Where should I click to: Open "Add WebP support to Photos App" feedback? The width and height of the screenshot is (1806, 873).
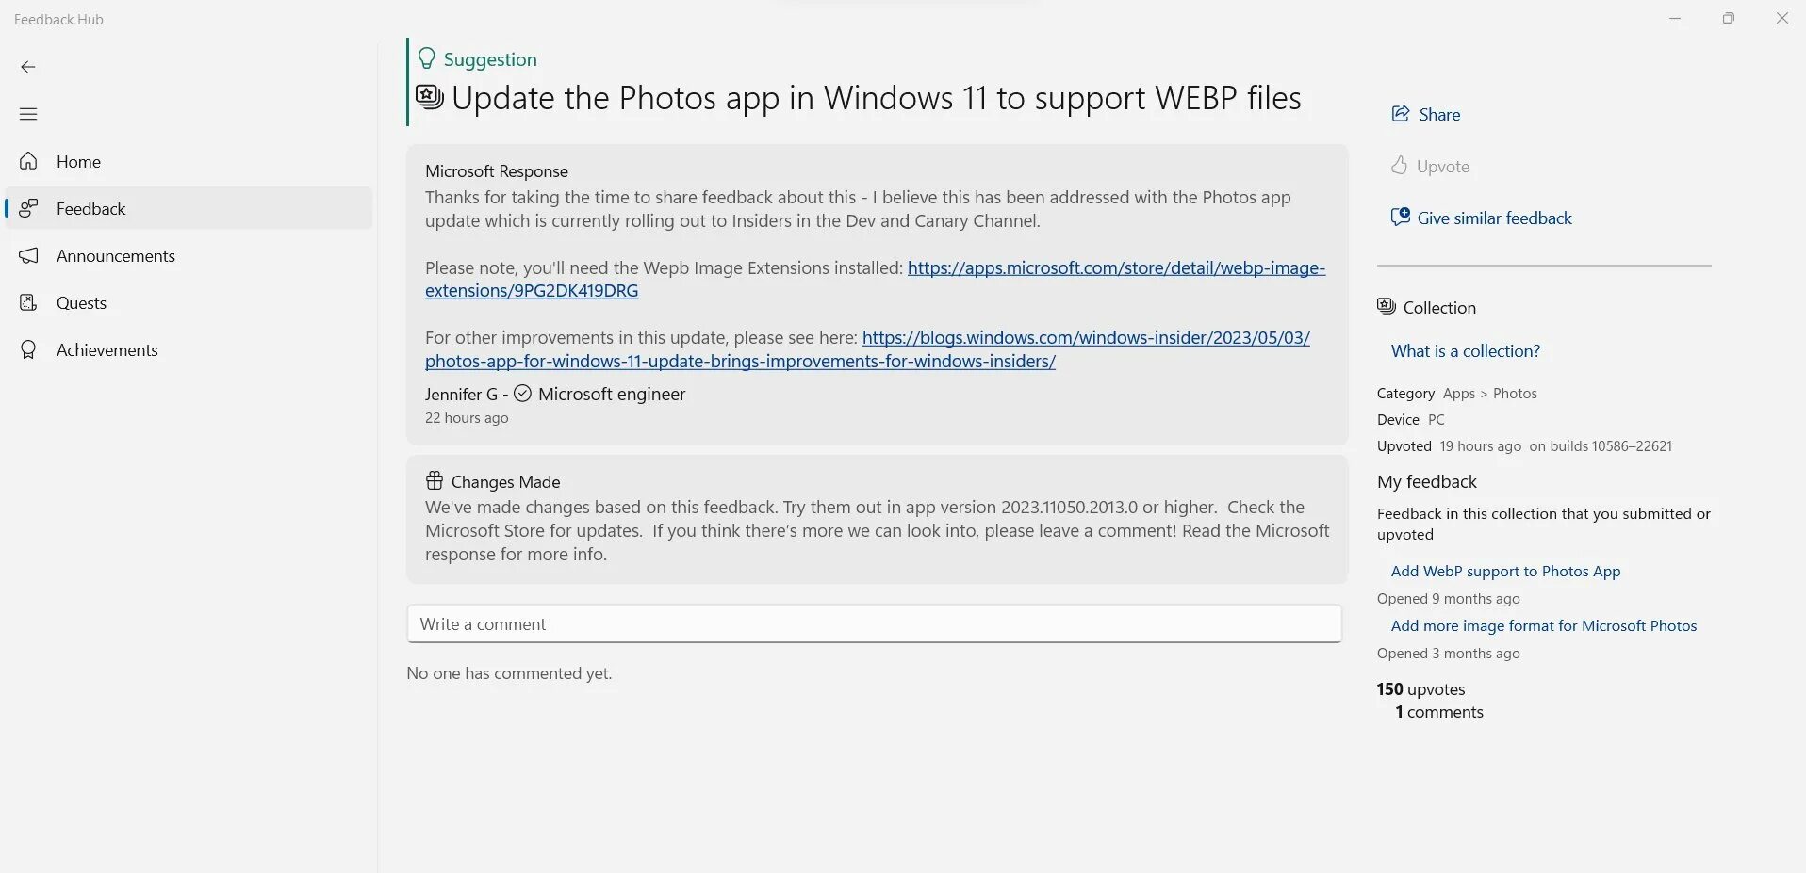[x=1505, y=571]
